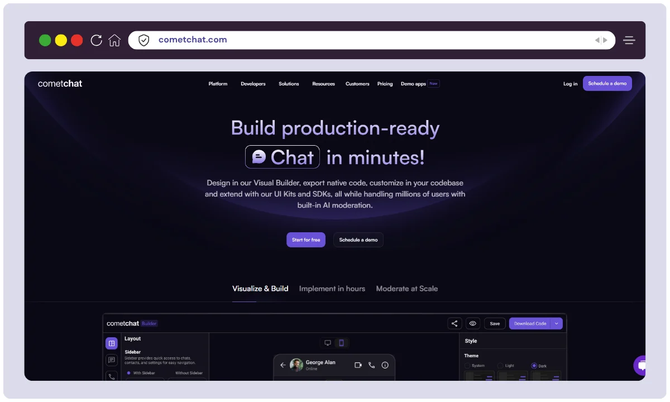Open the Demo apps menu item
This screenshot has height=402, width=670.
(413, 84)
